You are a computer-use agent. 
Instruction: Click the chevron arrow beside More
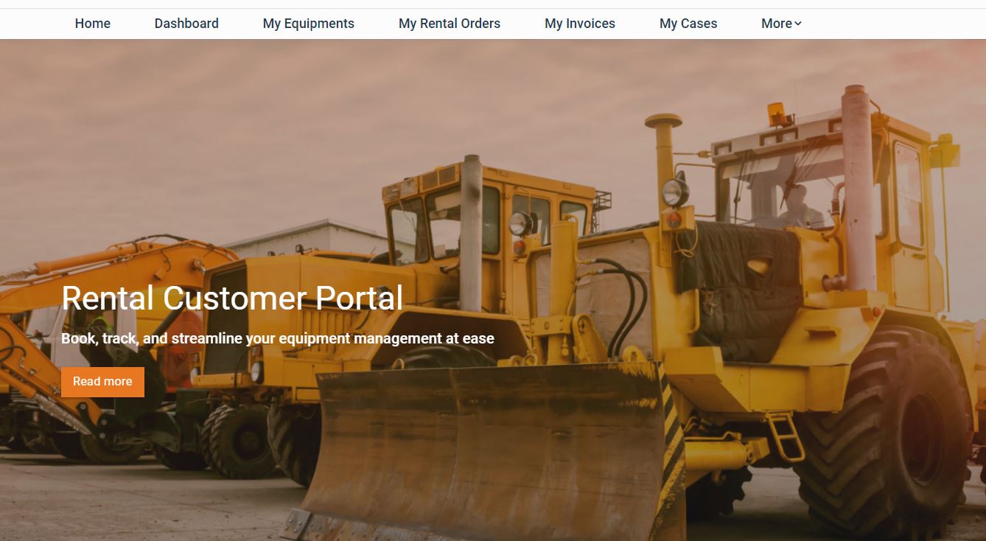pyautogui.click(x=798, y=24)
